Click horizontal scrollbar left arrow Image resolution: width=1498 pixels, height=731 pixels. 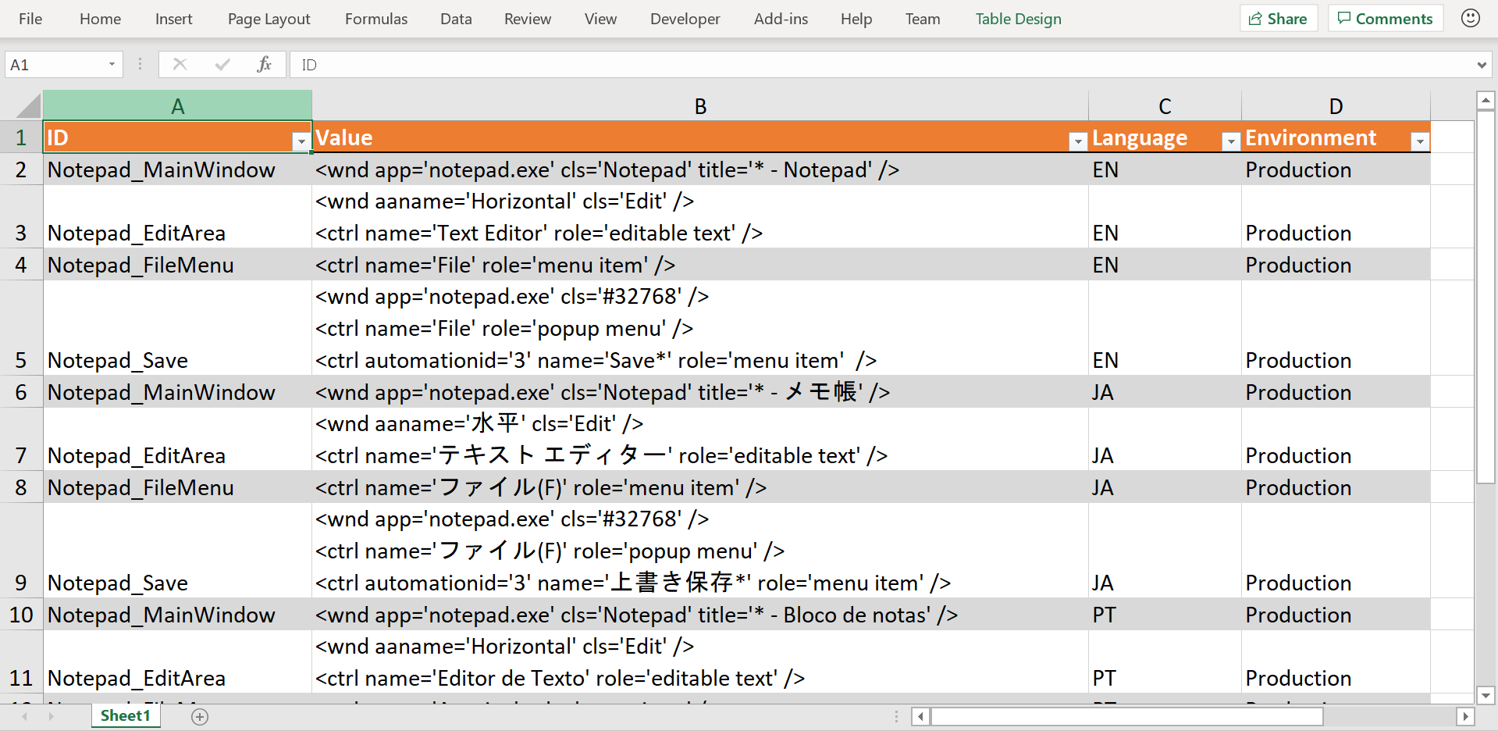click(x=920, y=716)
